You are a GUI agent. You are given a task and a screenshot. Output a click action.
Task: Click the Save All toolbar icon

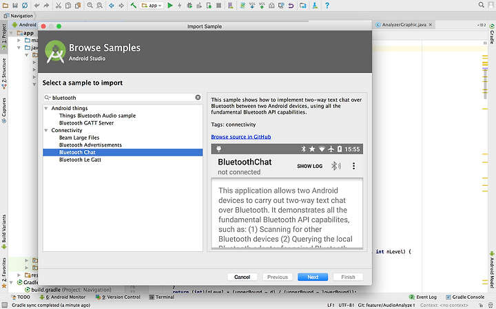15,6
